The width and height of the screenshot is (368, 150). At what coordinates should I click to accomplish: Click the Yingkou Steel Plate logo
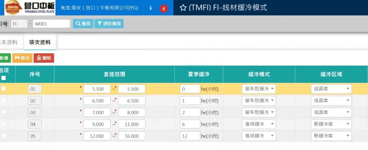coord(29,7)
